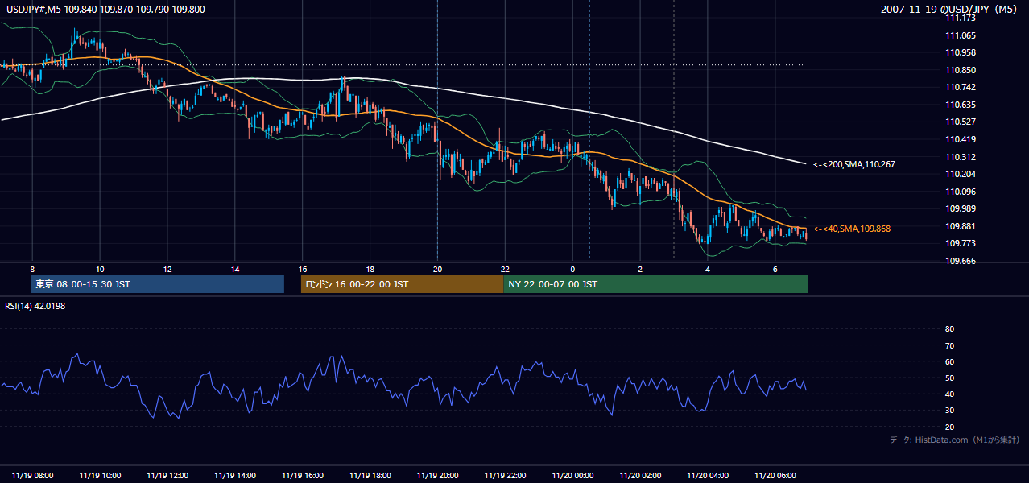
Task: Click price axis value 110.635
Action: coord(961,105)
